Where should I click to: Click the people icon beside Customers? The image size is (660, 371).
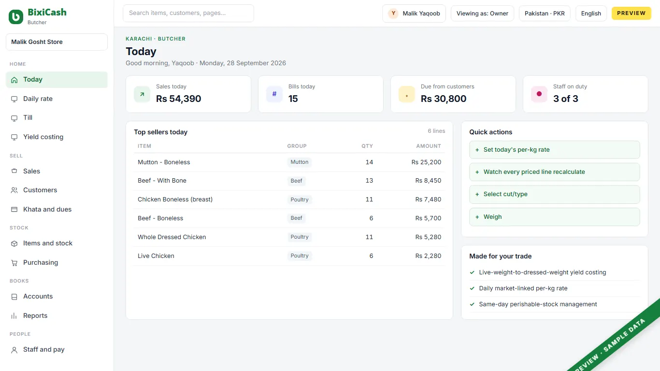pos(14,190)
